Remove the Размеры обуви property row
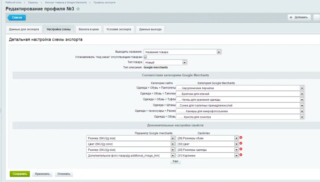This screenshot has height=182, width=320. coord(241,138)
